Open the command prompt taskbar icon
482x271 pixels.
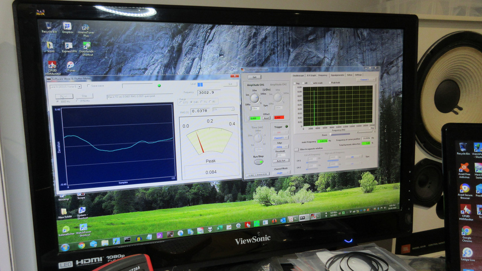coord(127,239)
